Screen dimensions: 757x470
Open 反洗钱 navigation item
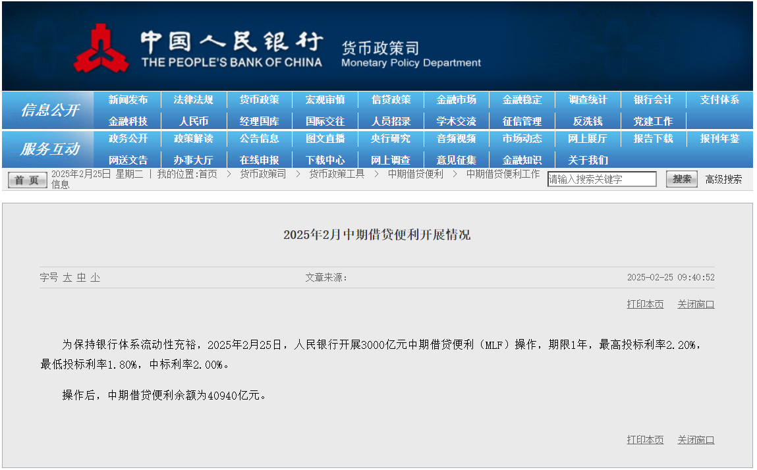coord(588,121)
